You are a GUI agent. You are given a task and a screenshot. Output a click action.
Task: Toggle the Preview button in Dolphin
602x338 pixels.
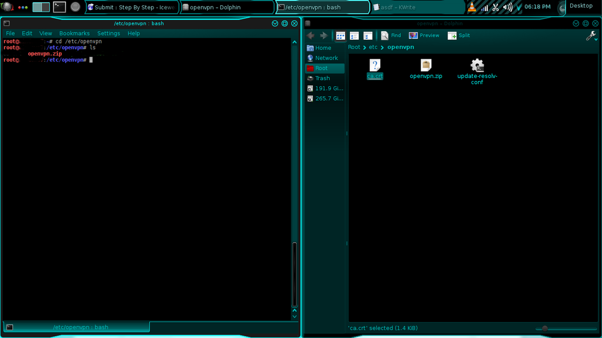424,36
